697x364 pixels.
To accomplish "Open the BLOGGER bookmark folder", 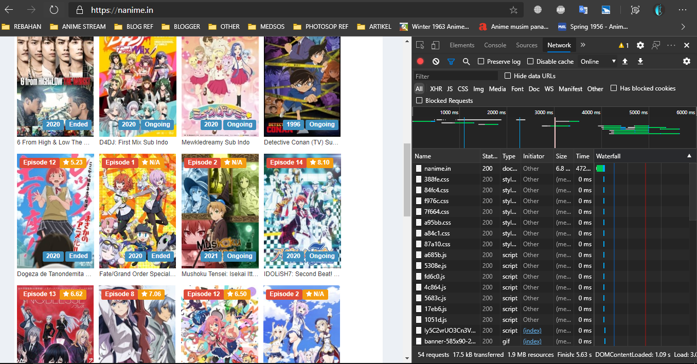I will pyautogui.click(x=181, y=27).
